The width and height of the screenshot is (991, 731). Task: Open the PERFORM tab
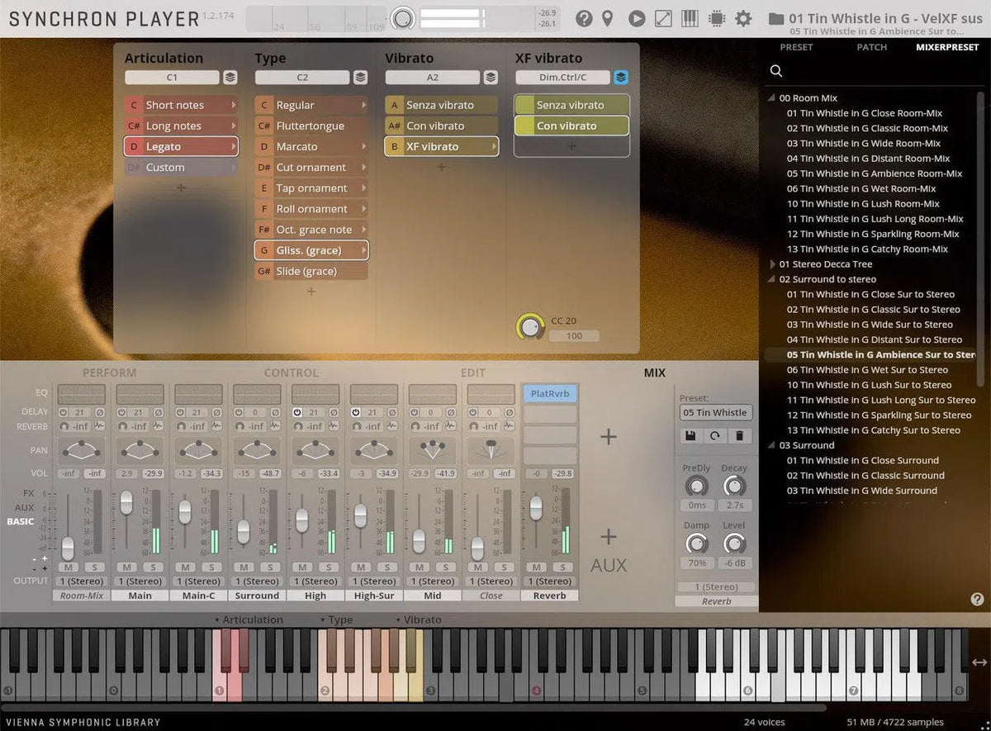[109, 373]
